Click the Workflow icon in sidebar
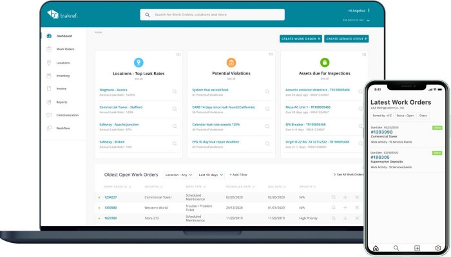Viewport: 451px width, 257px height. [49, 128]
